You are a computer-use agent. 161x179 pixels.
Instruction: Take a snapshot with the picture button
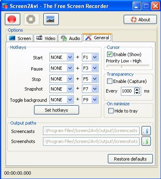(51, 19)
